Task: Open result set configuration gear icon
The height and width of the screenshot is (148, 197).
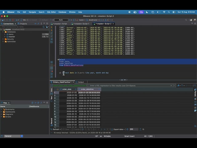Action: pos(127,129)
